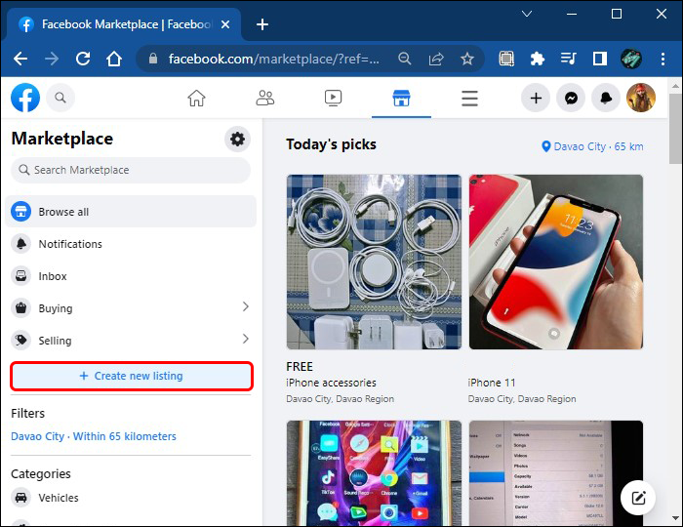This screenshot has width=683, height=527.
Task: Switch to the Watch video tab
Action: [x=334, y=98]
